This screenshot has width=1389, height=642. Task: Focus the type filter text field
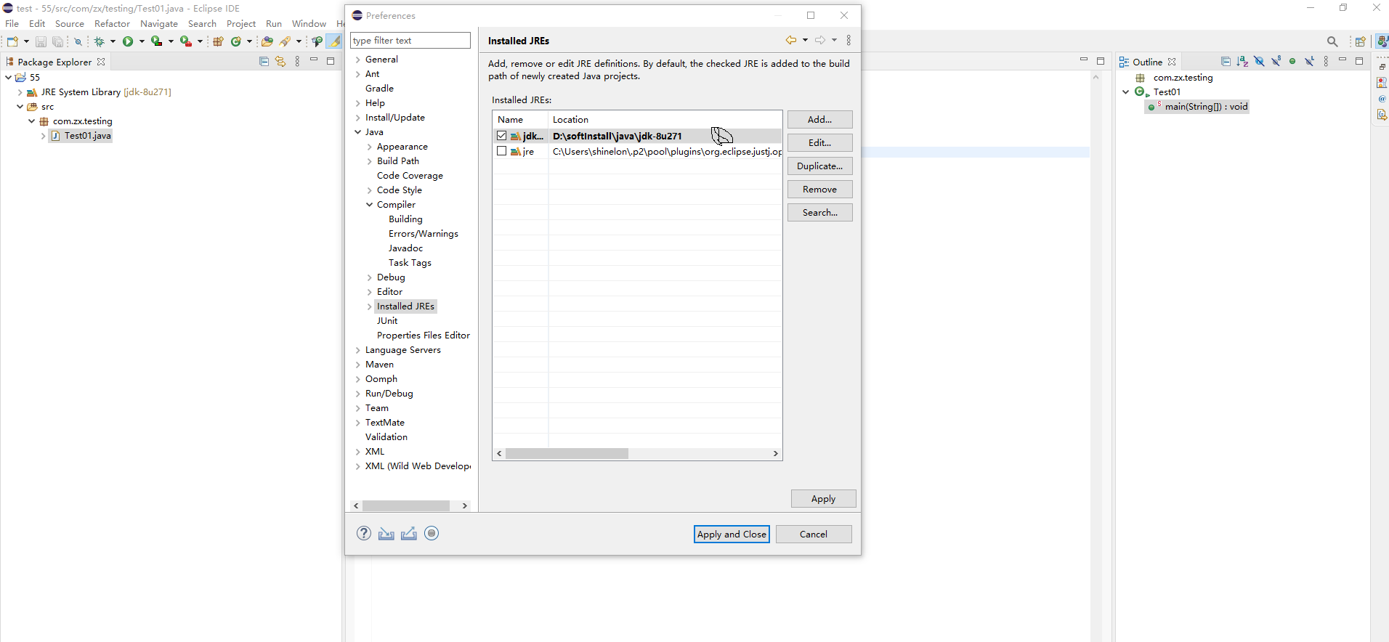[410, 41]
